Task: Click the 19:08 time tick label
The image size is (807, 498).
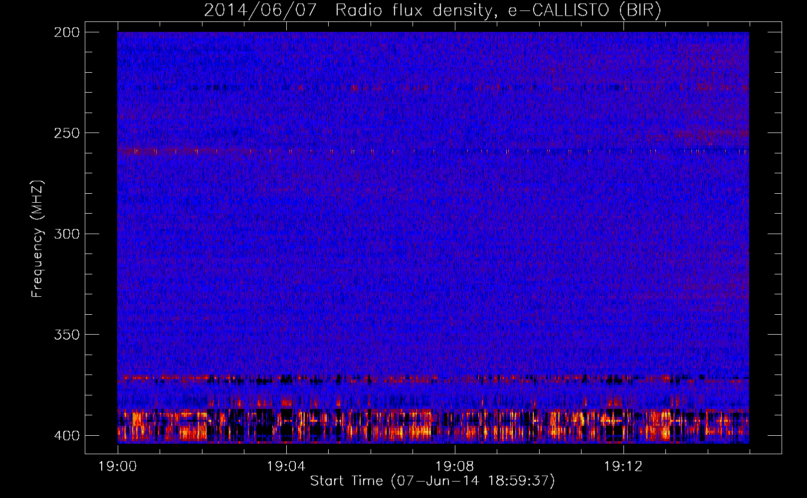Action: coord(454,467)
